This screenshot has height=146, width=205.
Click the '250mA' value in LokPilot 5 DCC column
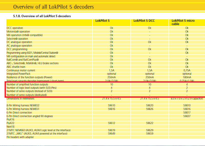(150, 77)
